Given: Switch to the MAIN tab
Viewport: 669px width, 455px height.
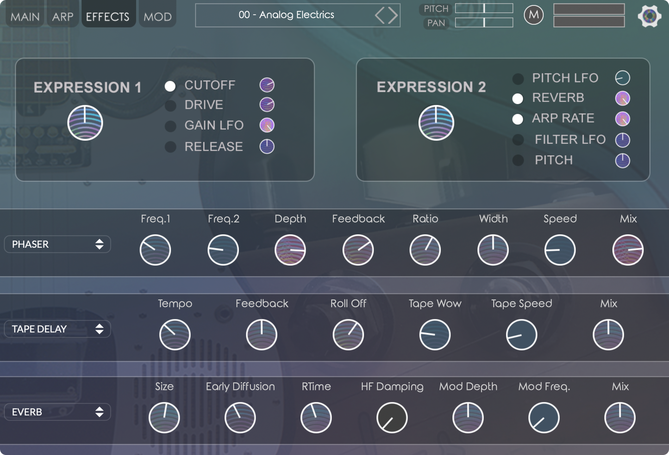Looking at the screenshot, I should (25, 17).
